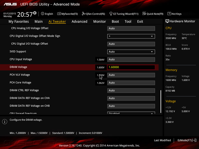Open the Advanced tab

coord(80,21)
